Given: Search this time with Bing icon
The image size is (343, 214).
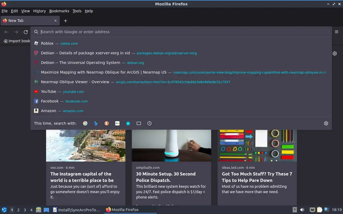Looking at the screenshot, I should pyautogui.click(x=96, y=123).
